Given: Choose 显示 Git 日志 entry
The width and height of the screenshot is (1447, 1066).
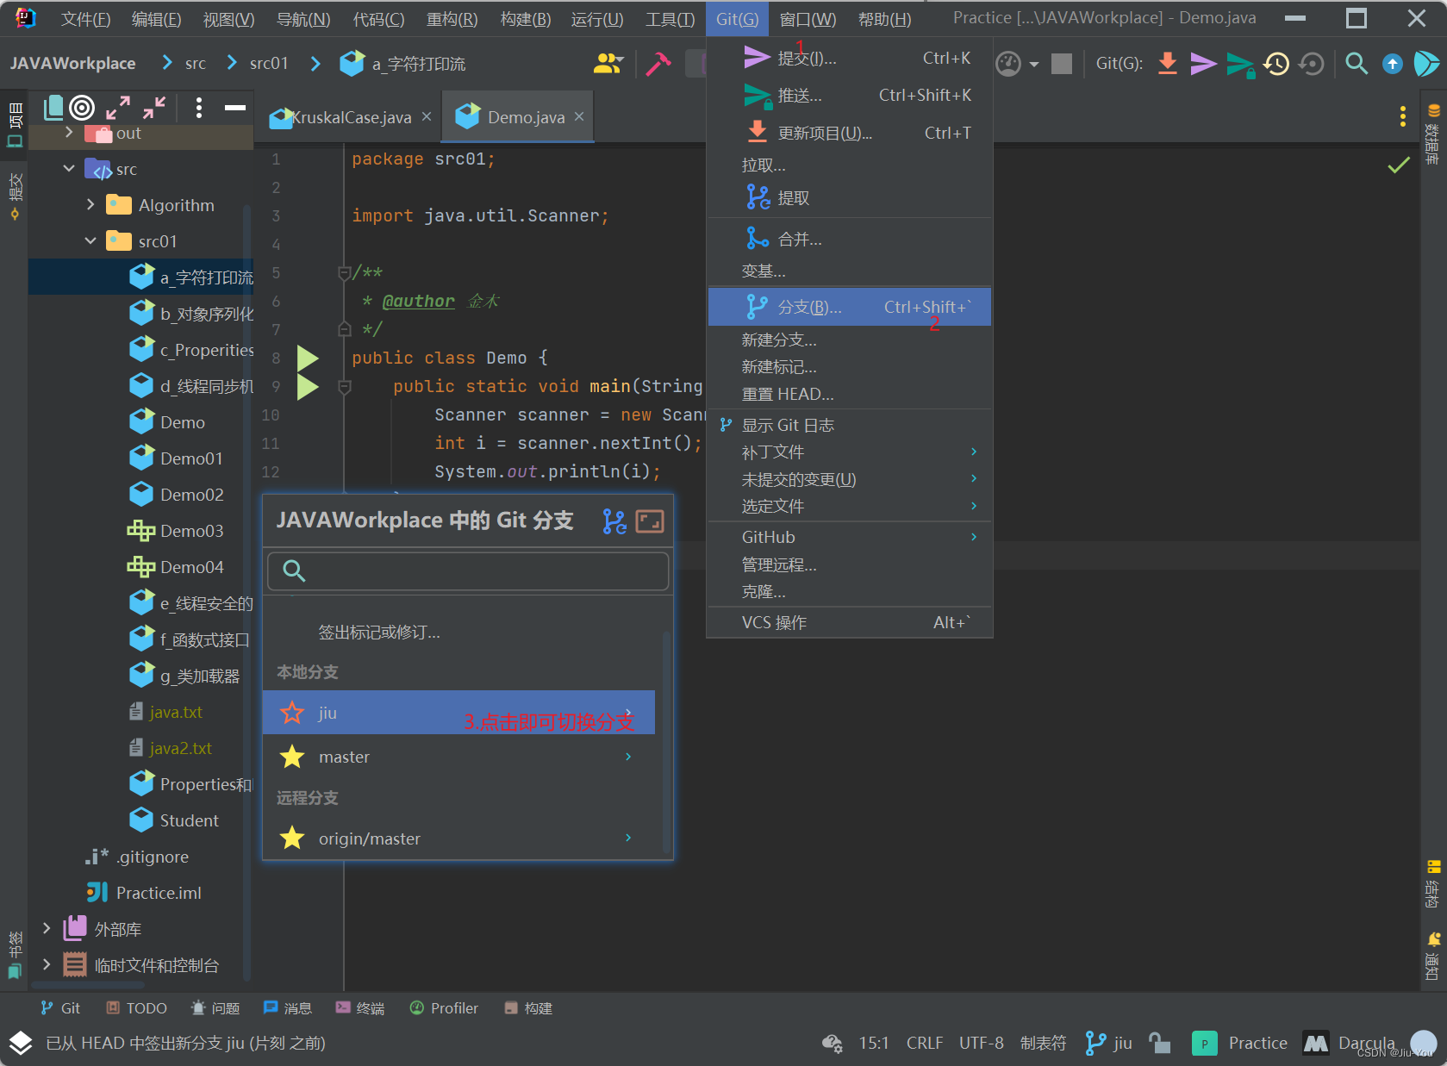Looking at the screenshot, I should 850,425.
